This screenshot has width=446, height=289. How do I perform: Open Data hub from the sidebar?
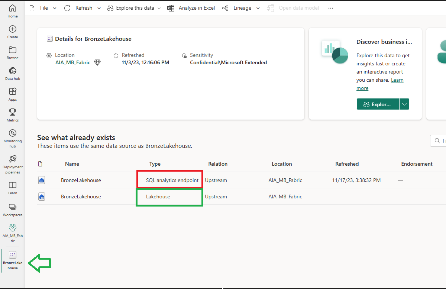point(13,74)
